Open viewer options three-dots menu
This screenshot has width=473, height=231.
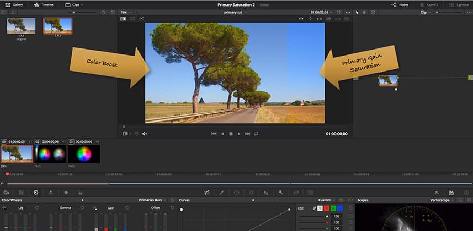(x=348, y=12)
